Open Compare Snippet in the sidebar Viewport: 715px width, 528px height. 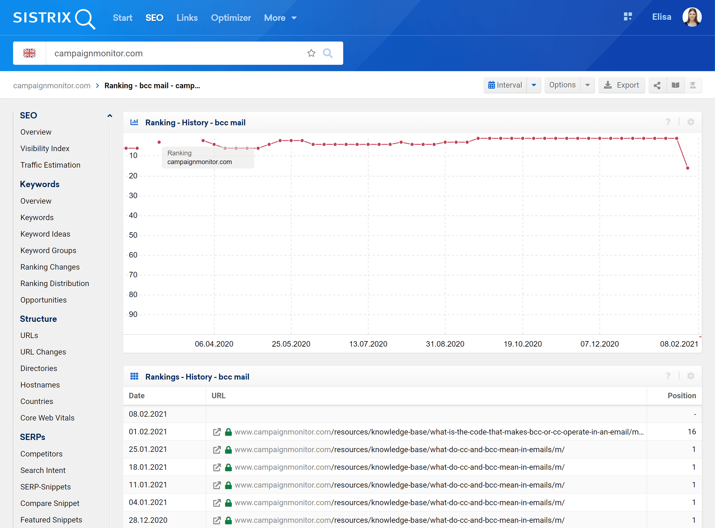coord(50,503)
